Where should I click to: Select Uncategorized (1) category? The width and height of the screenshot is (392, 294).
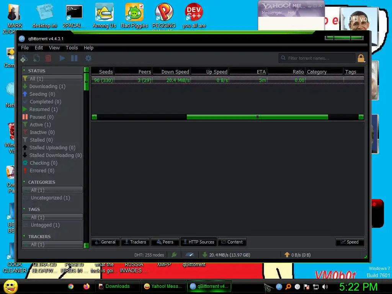click(x=52, y=198)
